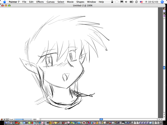Image resolution: width=167 pixels, height=125 pixels.
Task: Click the Scale zoom slider handle
Action: point(23,119)
